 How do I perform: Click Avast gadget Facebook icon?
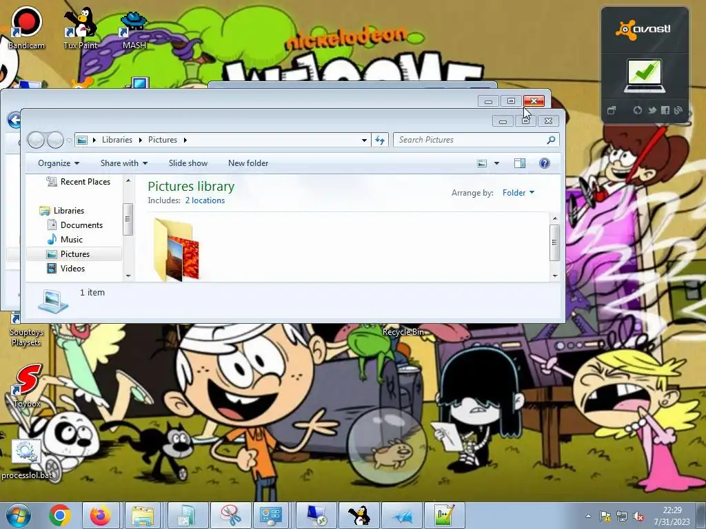click(x=665, y=110)
